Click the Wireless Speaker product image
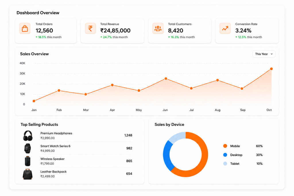The width and height of the screenshot is (294, 196). click(28, 161)
